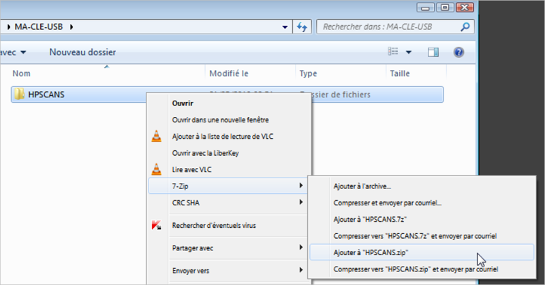Click the HPSCANS folder icon
Image resolution: width=545 pixels, height=285 pixels.
(x=19, y=94)
